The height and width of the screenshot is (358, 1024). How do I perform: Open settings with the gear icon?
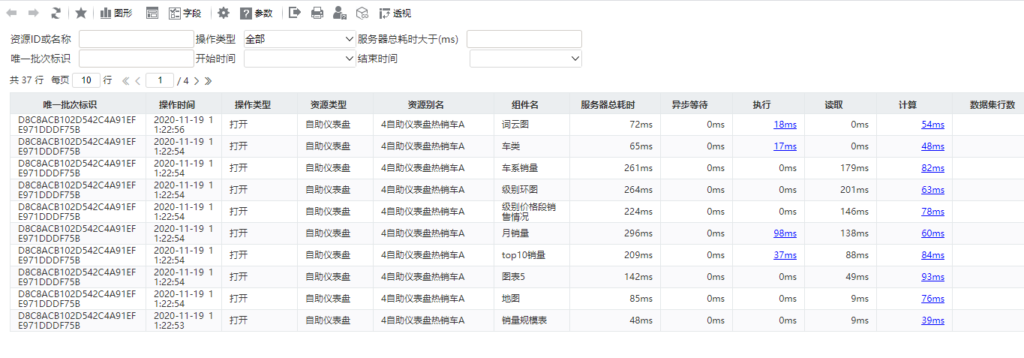(x=224, y=13)
